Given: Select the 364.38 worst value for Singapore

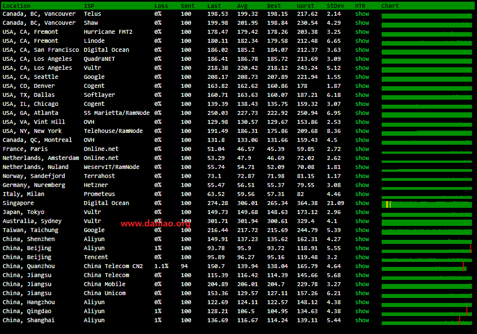Looking at the screenshot, I should click(x=307, y=203).
